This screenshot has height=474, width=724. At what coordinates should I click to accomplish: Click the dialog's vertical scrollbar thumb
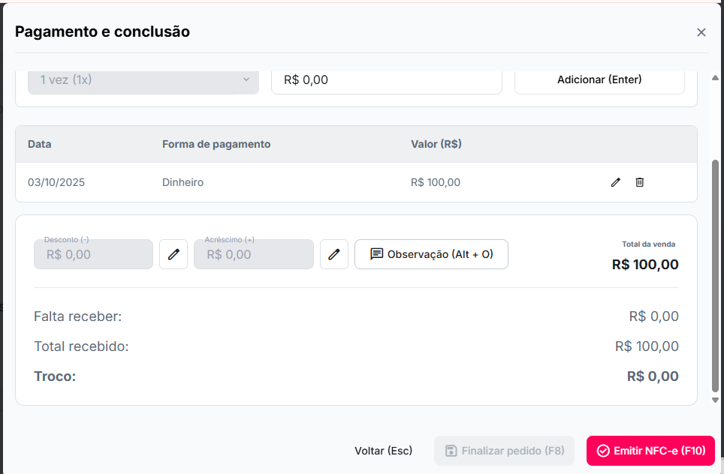[x=715, y=274]
